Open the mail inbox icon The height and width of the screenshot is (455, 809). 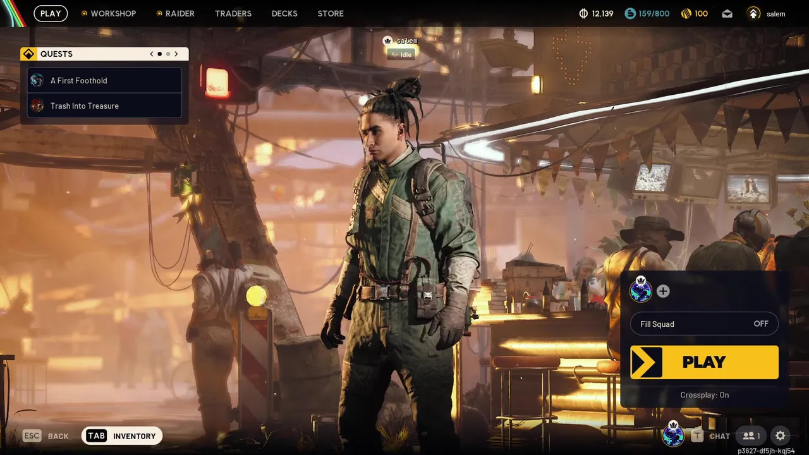(x=727, y=13)
